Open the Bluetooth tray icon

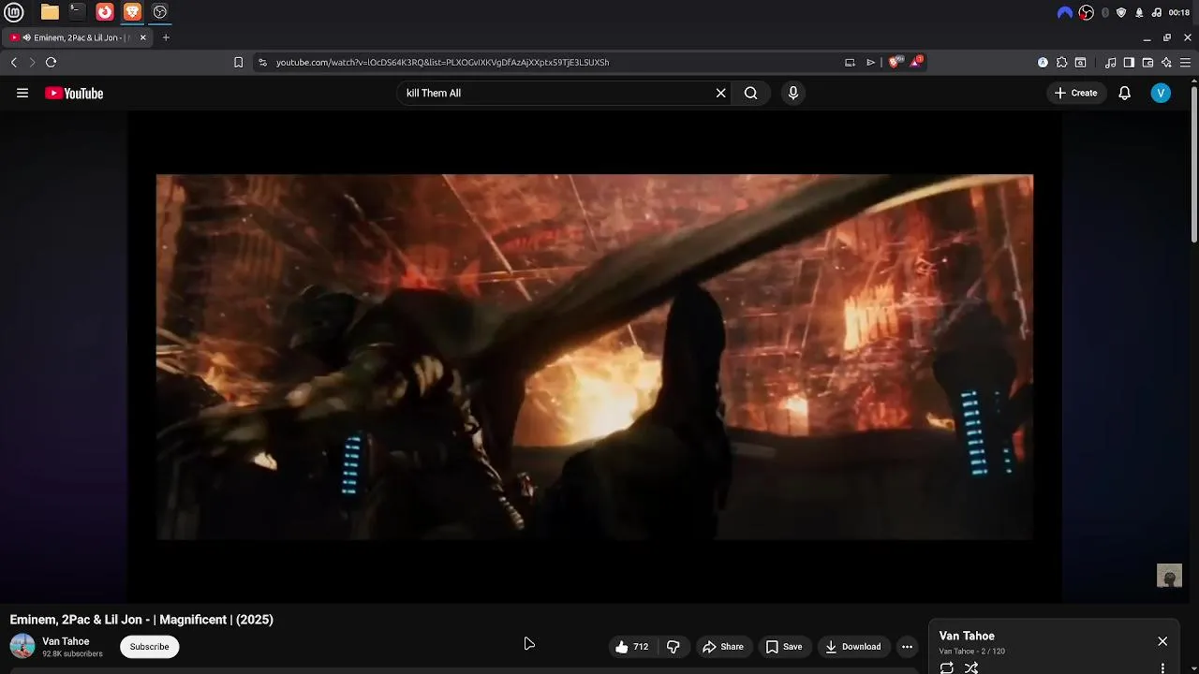pos(1105,12)
